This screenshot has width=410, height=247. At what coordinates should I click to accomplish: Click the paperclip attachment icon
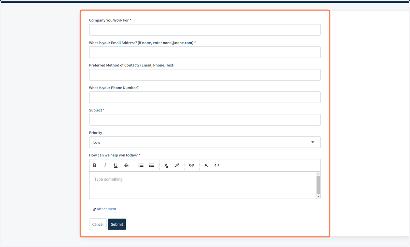(x=94, y=209)
